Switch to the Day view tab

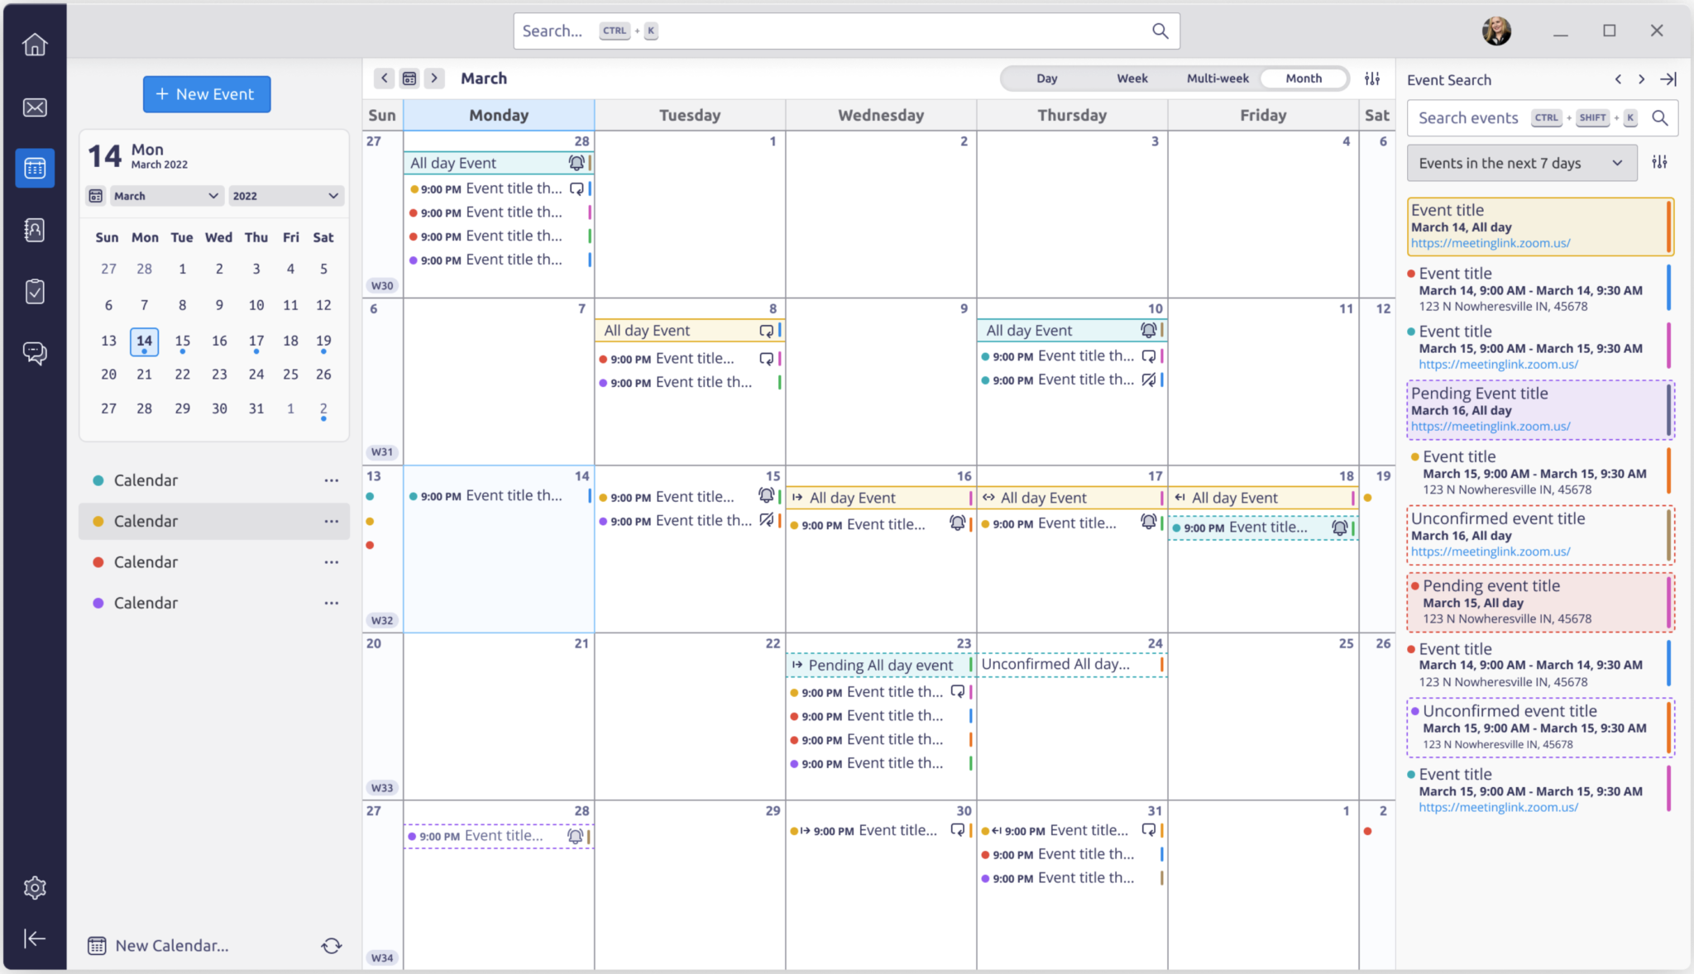point(1046,79)
